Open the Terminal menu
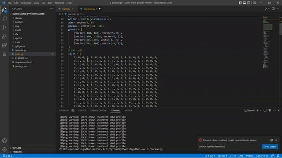This screenshot has height=158, width=282. tap(59, 3)
